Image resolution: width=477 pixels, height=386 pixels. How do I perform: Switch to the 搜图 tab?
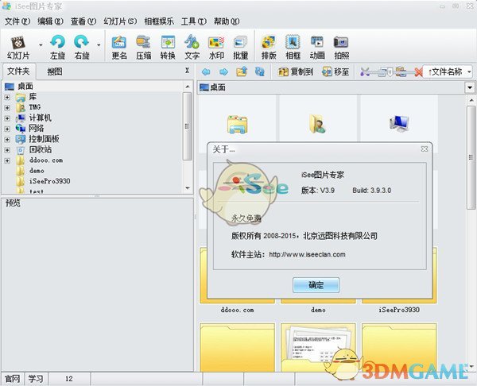pyautogui.click(x=55, y=71)
